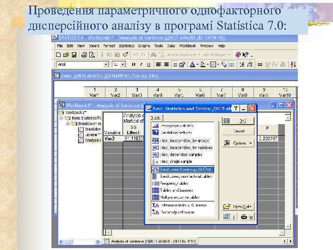Select the Workbook1 root tree item

tap(73, 112)
